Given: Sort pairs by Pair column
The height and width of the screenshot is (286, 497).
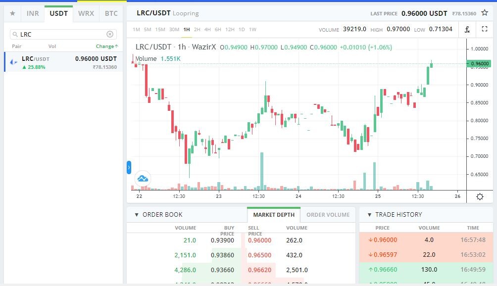Looking at the screenshot, I should tap(16, 46).
